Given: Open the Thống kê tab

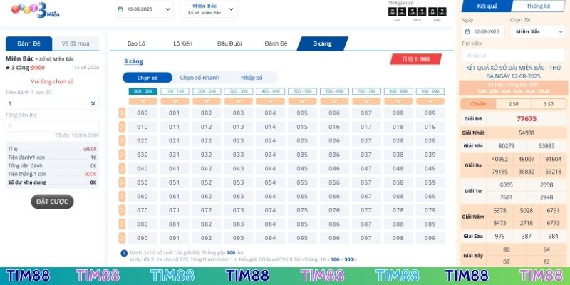Looking at the screenshot, I should point(539,6).
